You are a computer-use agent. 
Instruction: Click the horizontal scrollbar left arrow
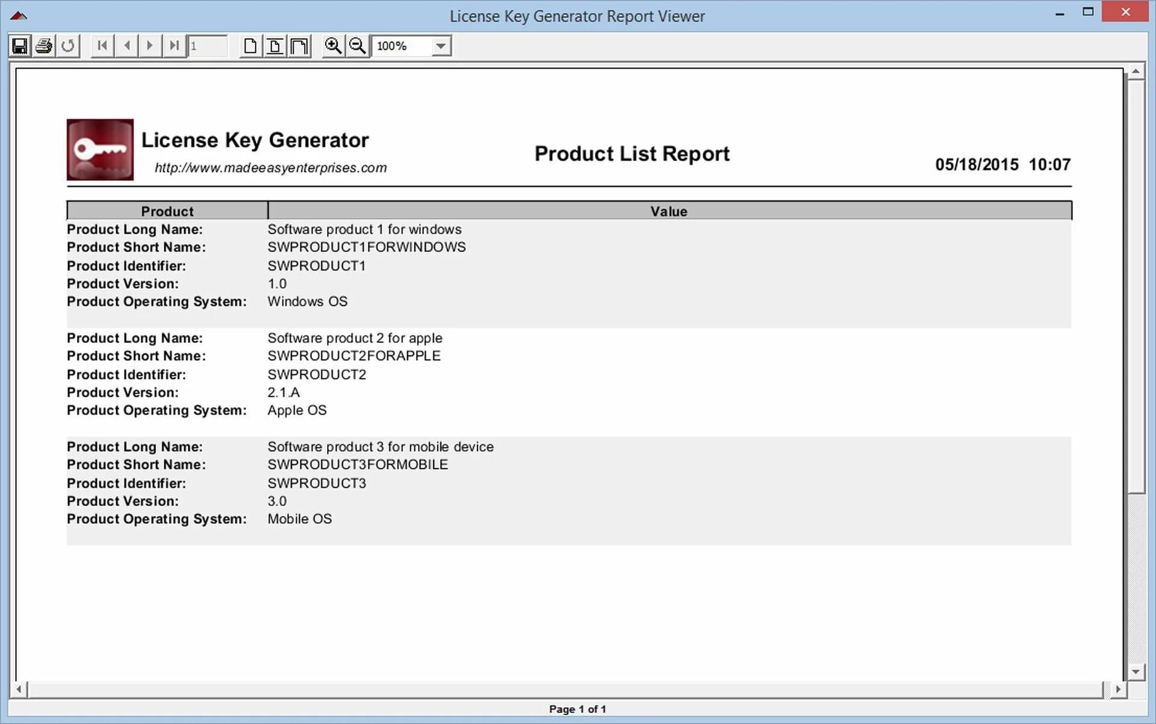coord(19,689)
